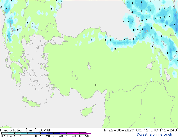178x137 pixels.
Task: Click the legend label '0.1'
Action: pyautogui.click(x=3, y=136)
